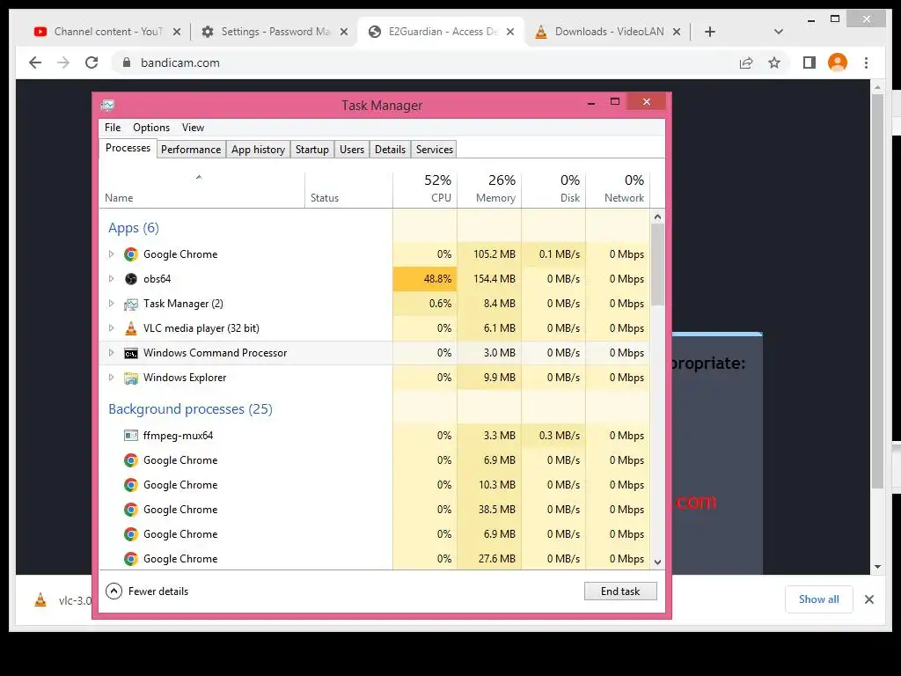Open the Chrome tab search dropdown chevron
The image size is (901, 676).
click(779, 32)
